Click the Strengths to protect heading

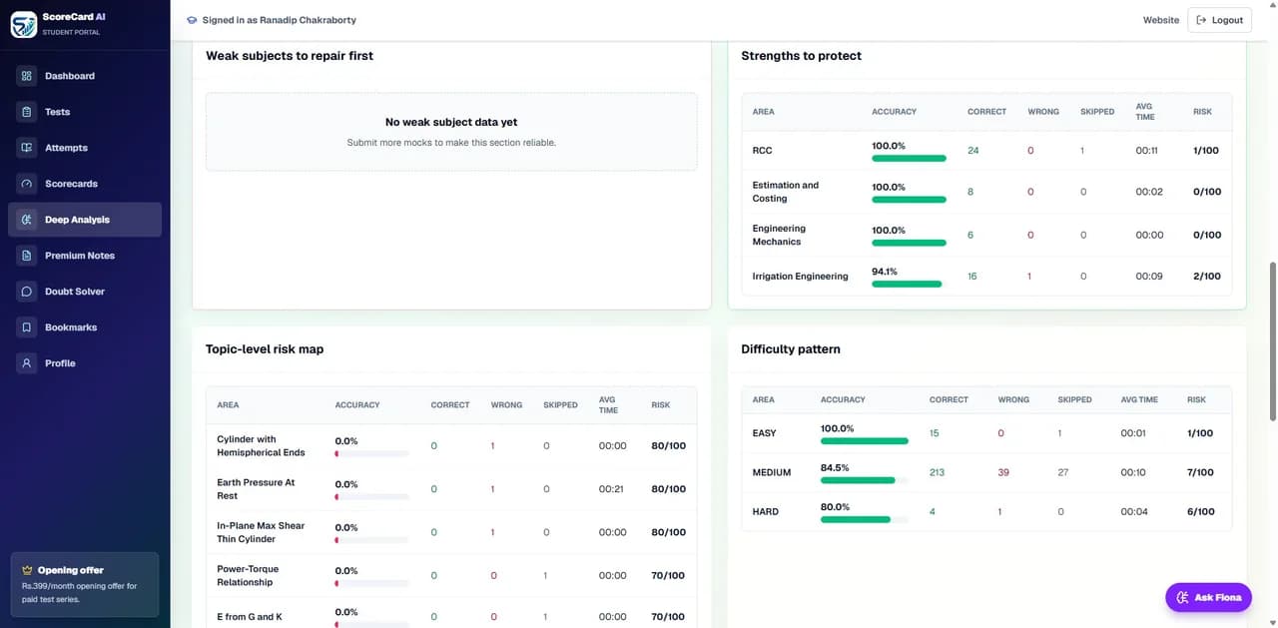(801, 56)
